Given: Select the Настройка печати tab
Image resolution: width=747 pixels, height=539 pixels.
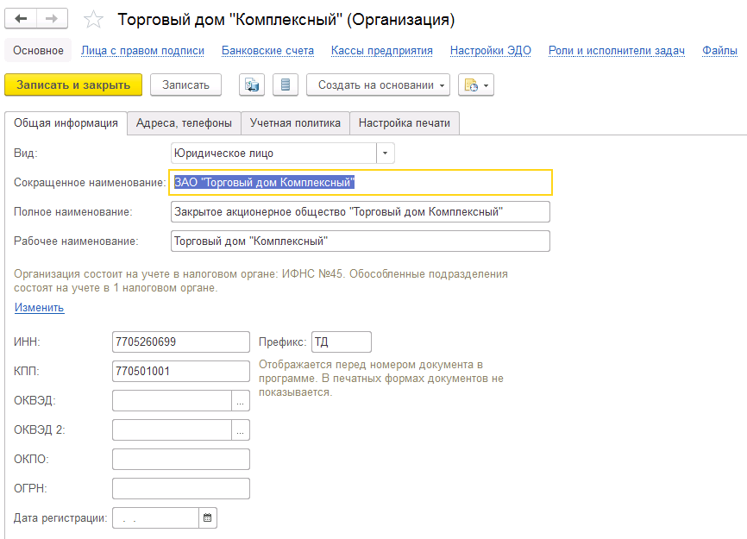Looking at the screenshot, I should 405,123.
